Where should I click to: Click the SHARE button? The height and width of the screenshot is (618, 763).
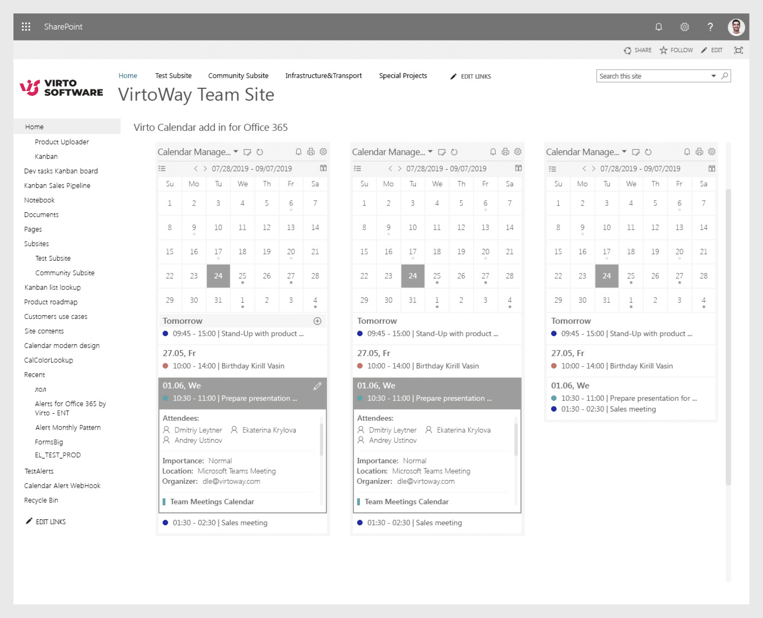[637, 50]
